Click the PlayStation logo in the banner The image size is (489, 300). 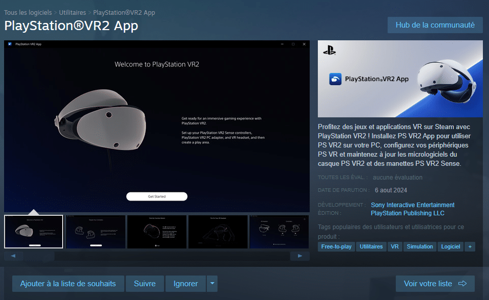click(x=330, y=51)
